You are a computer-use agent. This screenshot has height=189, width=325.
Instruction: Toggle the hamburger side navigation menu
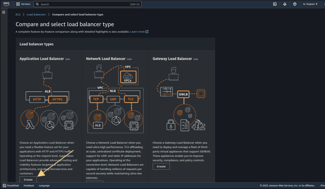(x=3, y=12)
